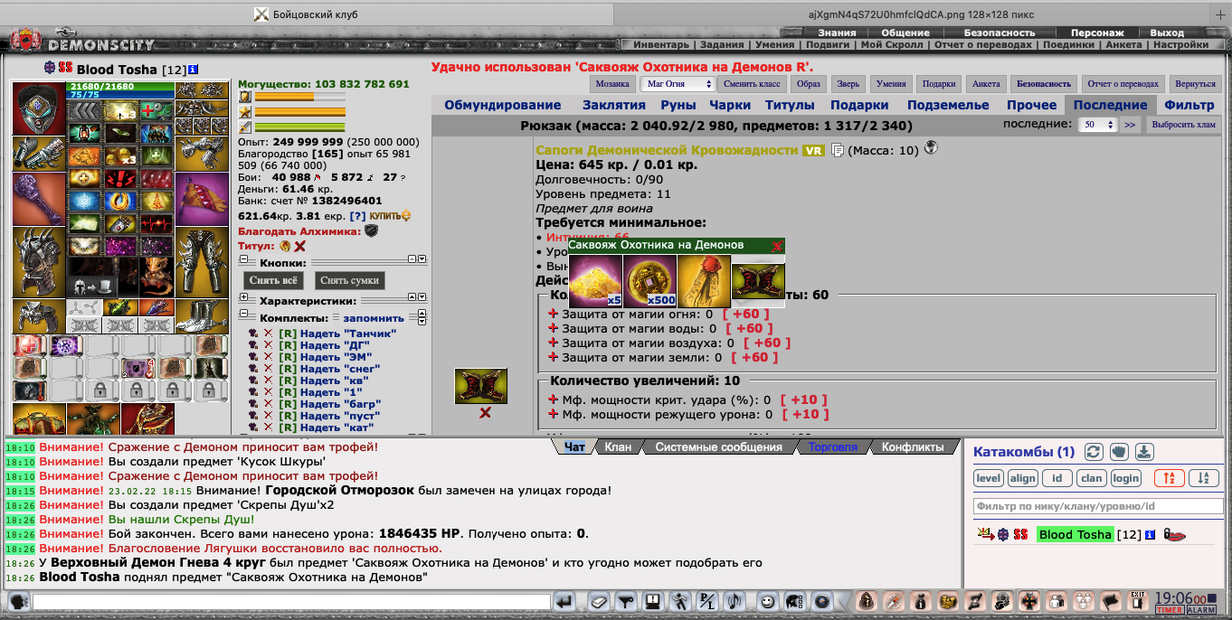Viewport: 1232px width, 620px height.
Task: Open the Конфликты tab
Action: 913,446
